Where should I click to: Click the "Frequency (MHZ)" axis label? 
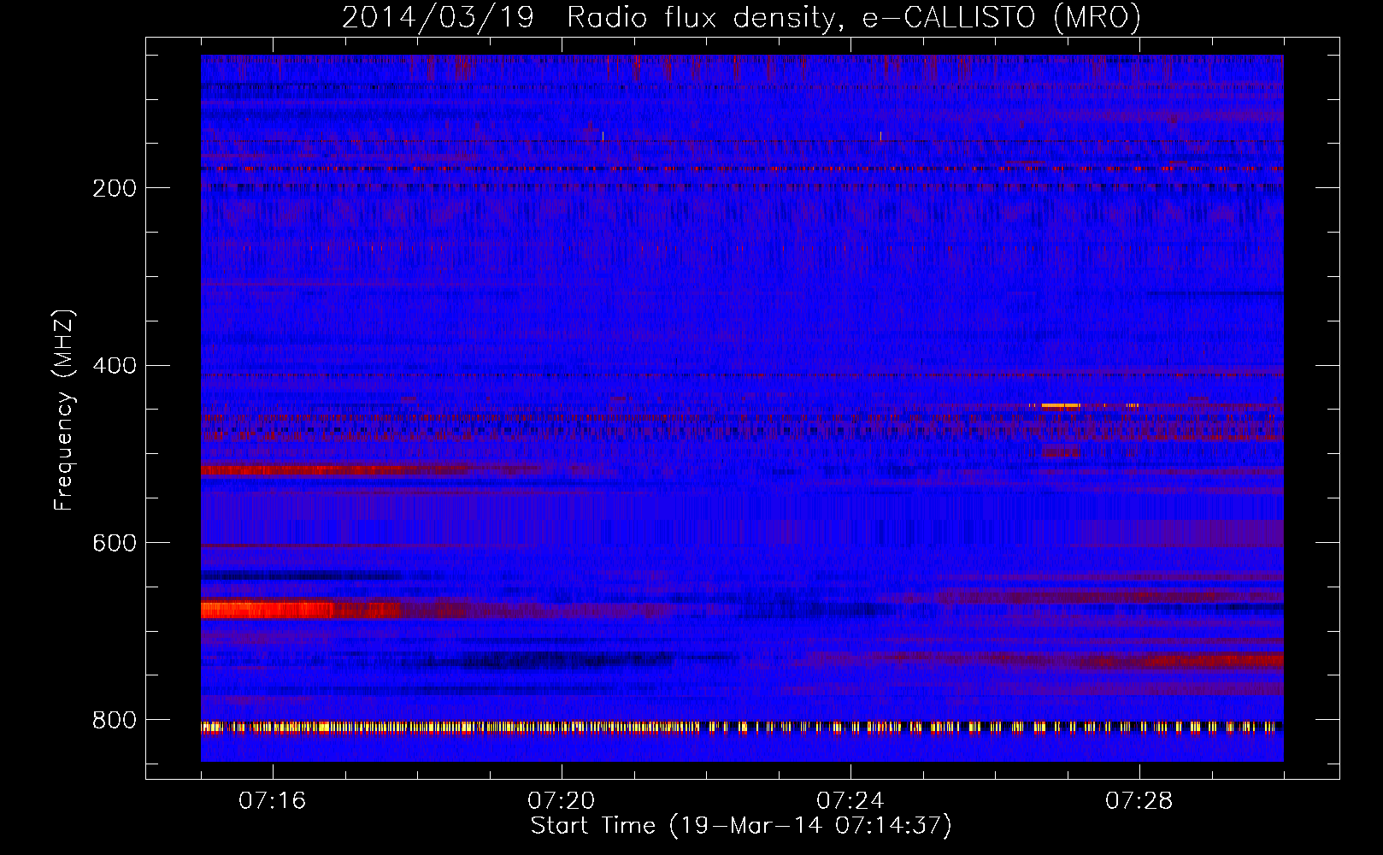[64, 410]
